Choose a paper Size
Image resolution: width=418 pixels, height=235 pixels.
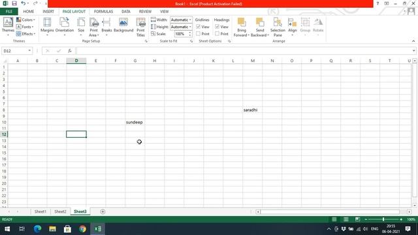point(81,26)
